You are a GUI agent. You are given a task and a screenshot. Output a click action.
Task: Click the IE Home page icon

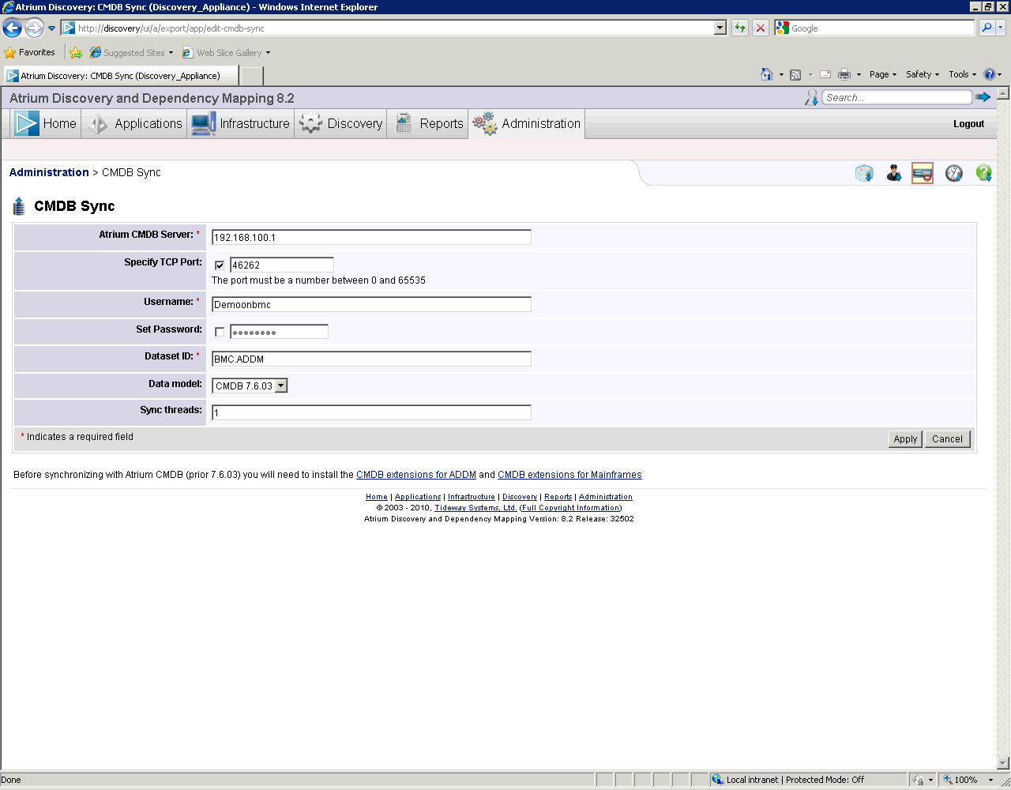766,74
